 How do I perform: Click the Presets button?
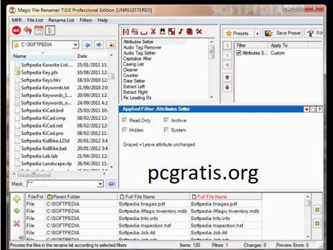coord(238,33)
